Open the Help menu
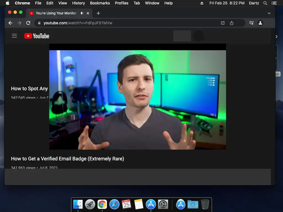Screen dimensions: 283x212 click(x=168, y=3)
